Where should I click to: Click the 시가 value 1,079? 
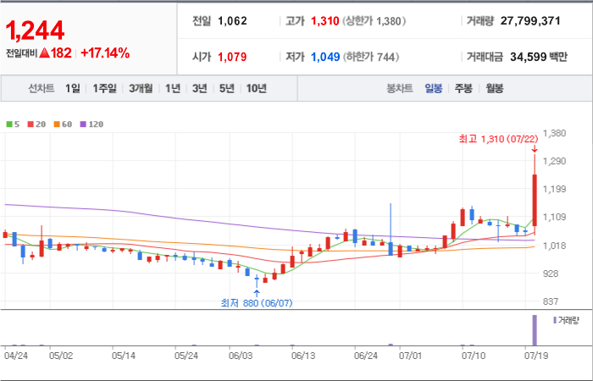pos(232,57)
